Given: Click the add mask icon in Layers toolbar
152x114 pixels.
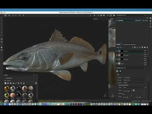Looking at the screenshot, I should pyautogui.click(x=135, y=47).
